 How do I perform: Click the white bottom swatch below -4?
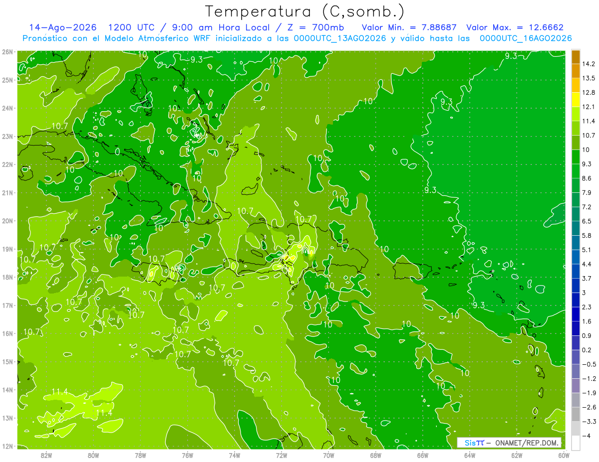point(575,442)
